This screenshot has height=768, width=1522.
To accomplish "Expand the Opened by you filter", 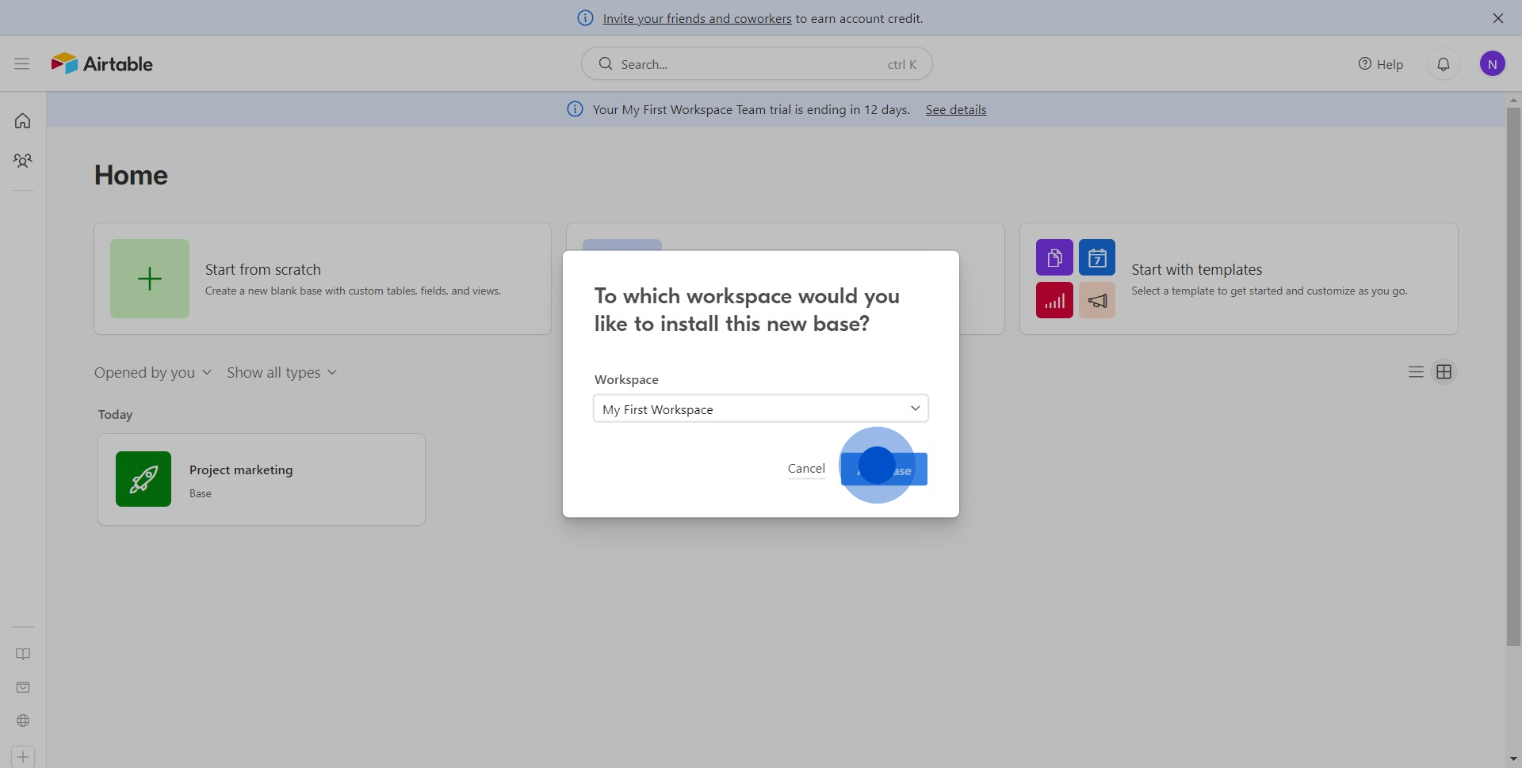I will click(x=152, y=373).
